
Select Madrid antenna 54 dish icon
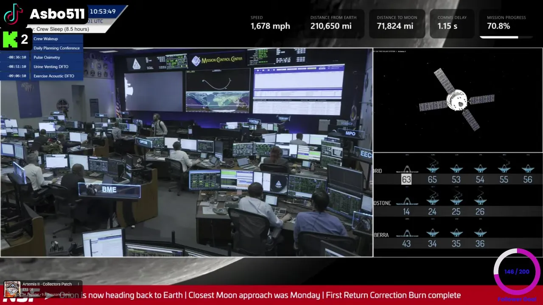(x=480, y=169)
